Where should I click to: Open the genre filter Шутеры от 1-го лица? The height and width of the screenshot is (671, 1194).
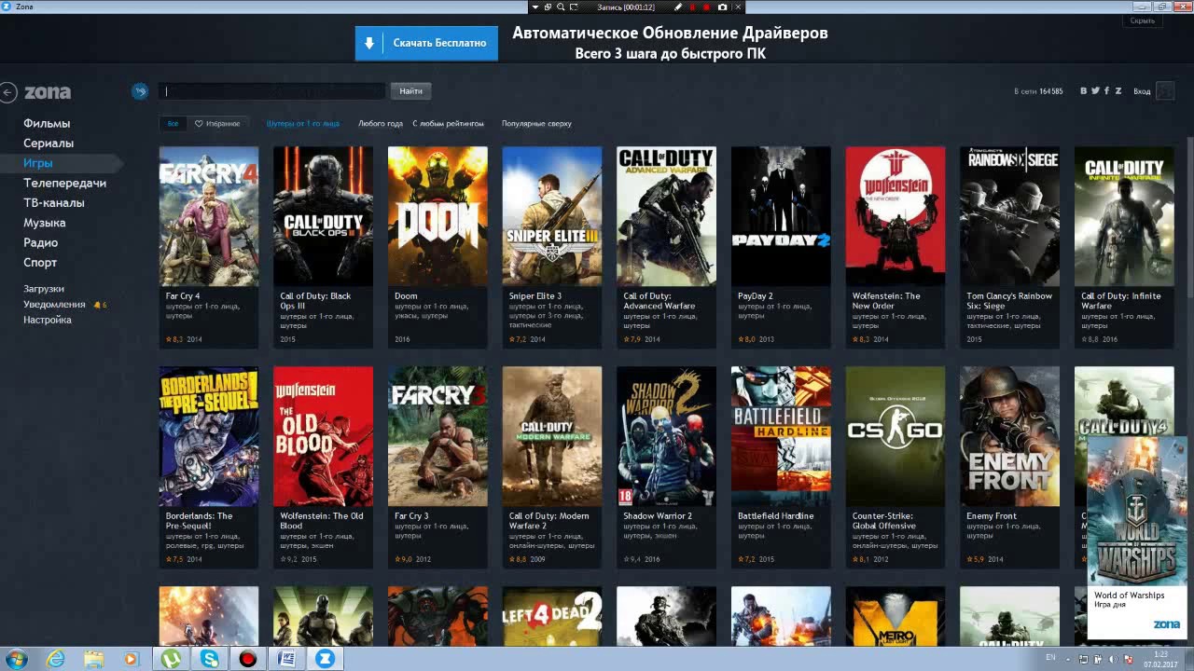pyautogui.click(x=303, y=123)
